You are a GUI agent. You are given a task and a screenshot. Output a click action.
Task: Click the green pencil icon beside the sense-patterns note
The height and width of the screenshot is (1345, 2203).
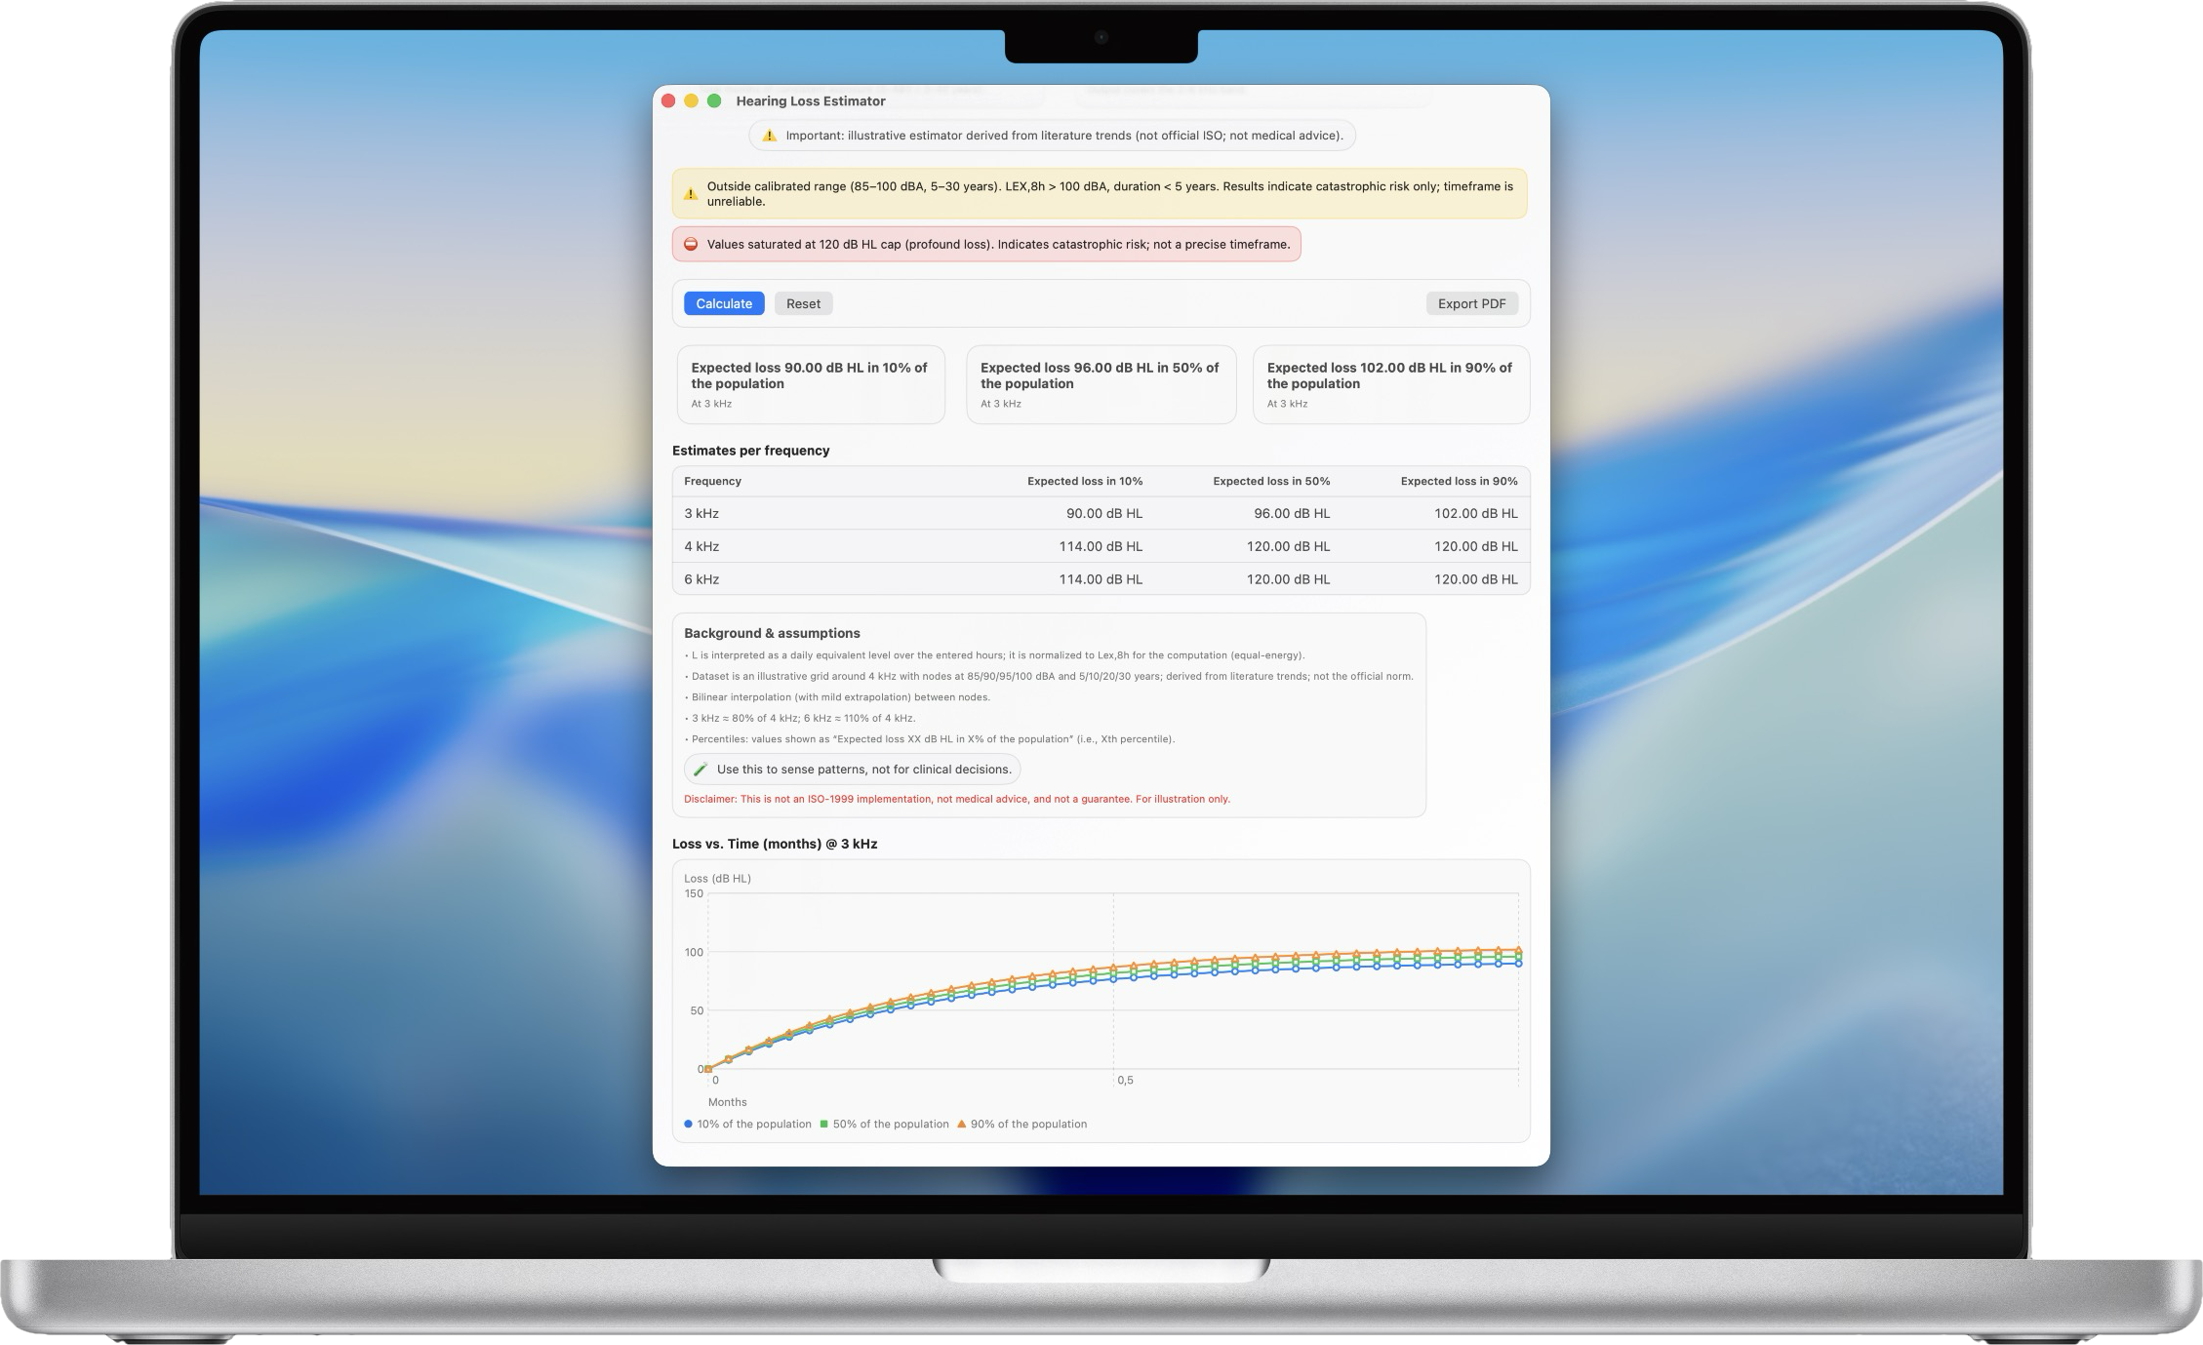tap(699, 769)
